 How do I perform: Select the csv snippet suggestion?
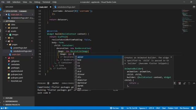[98, 68]
